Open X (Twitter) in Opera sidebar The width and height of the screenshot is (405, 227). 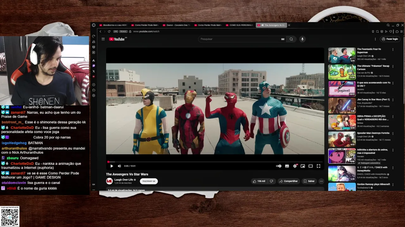94,71
